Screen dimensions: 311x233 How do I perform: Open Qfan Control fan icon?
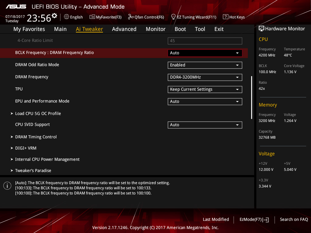tap(131, 17)
